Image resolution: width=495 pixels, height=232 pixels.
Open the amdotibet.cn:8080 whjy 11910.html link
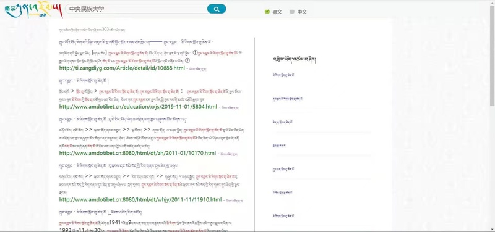[x=140, y=199]
